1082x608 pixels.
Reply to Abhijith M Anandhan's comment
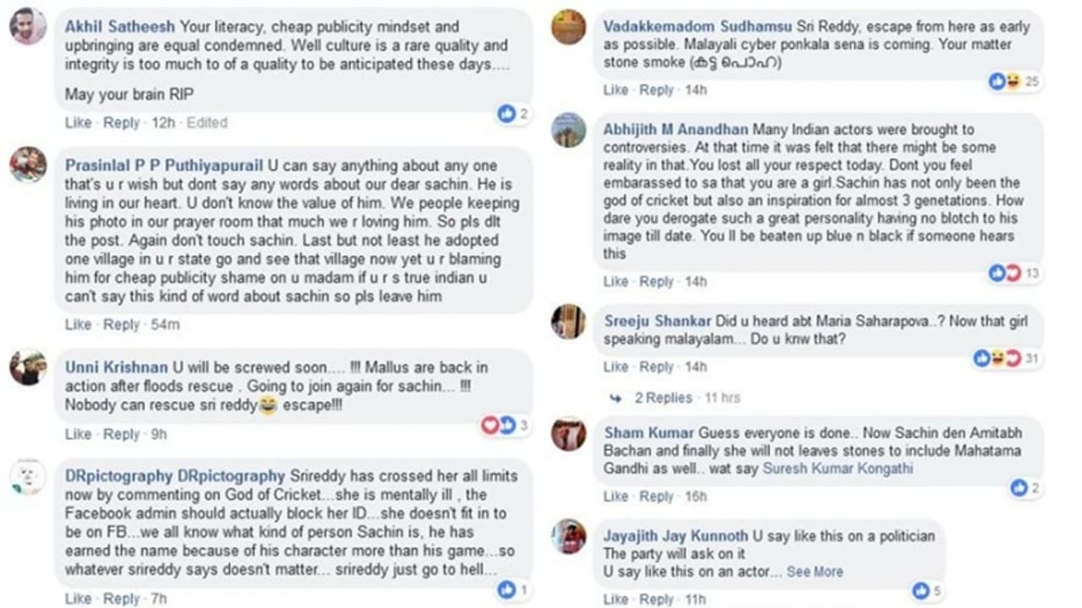(656, 281)
